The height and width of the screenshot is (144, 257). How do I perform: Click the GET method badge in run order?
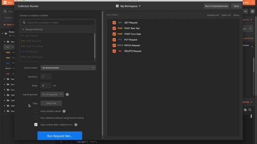pos(120,23)
